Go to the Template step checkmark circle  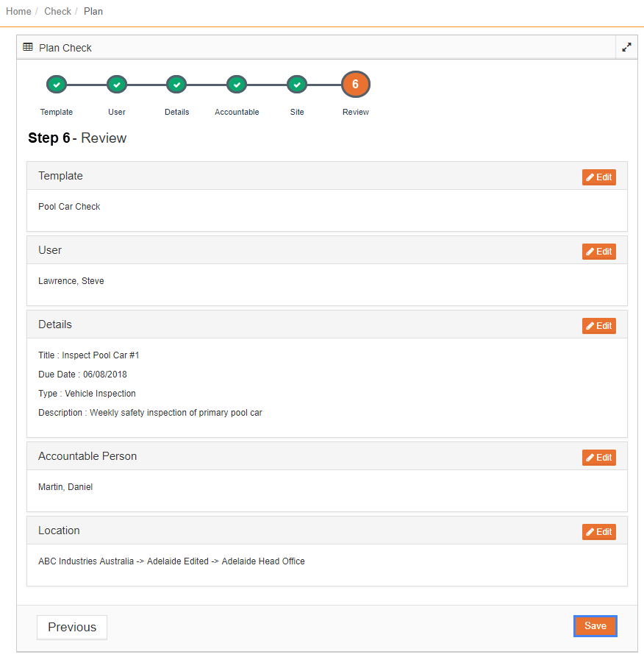(57, 85)
